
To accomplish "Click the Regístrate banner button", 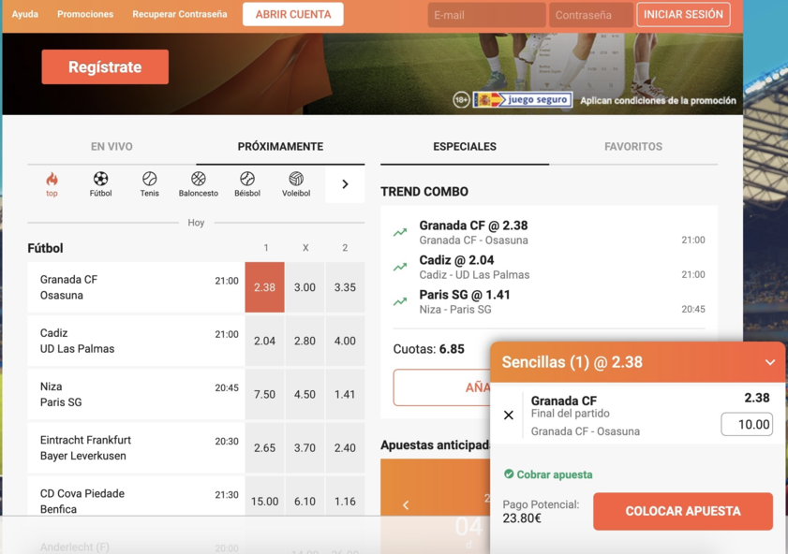I will [x=105, y=66].
